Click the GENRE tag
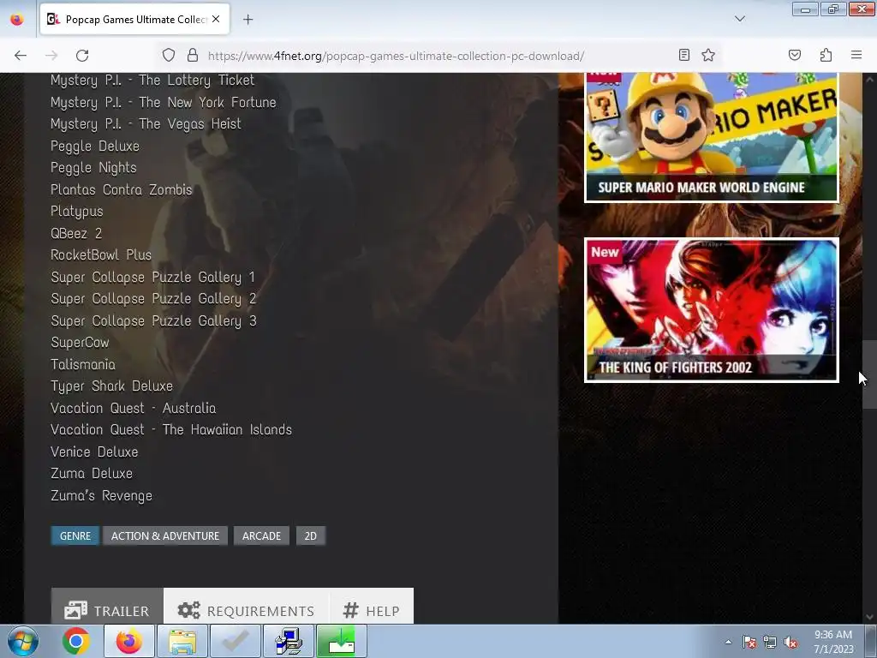The height and width of the screenshot is (658, 877). click(75, 535)
